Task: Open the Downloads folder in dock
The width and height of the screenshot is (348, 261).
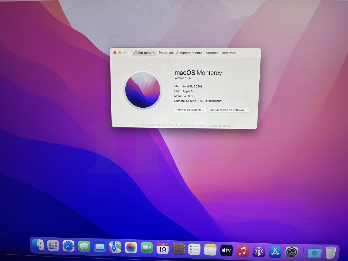Action: point(314,253)
